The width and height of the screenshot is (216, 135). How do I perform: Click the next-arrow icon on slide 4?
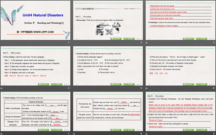tap(67, 84)
